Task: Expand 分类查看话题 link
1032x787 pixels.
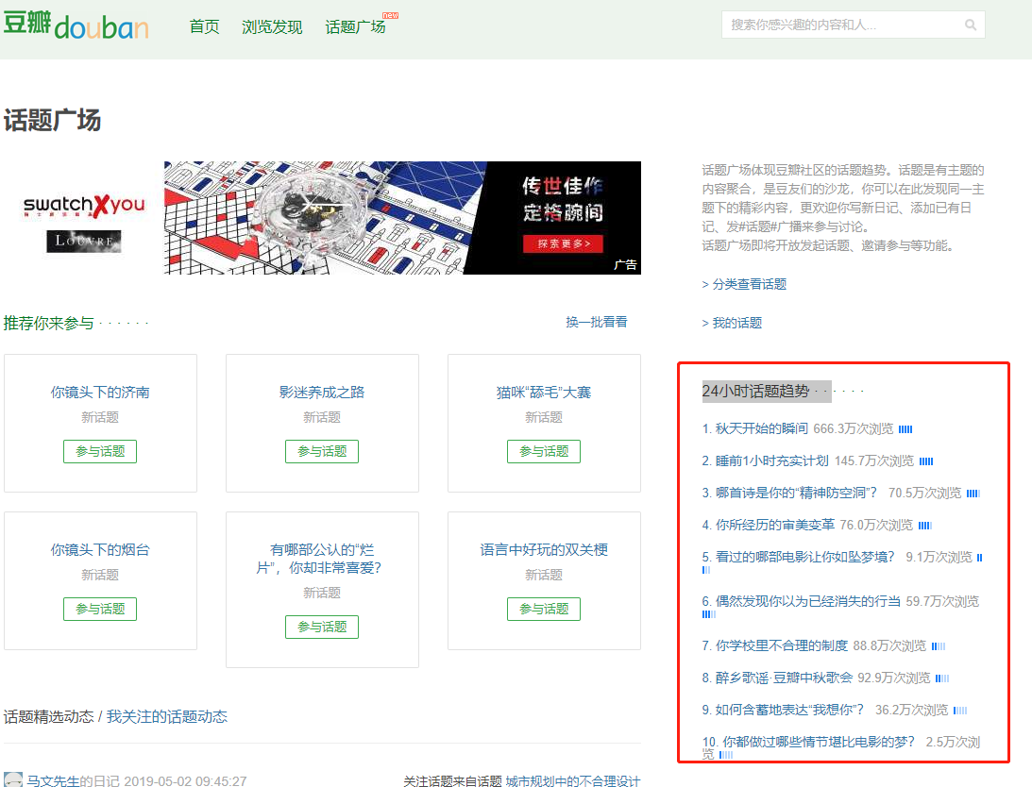Action: (x=744, y=284)
